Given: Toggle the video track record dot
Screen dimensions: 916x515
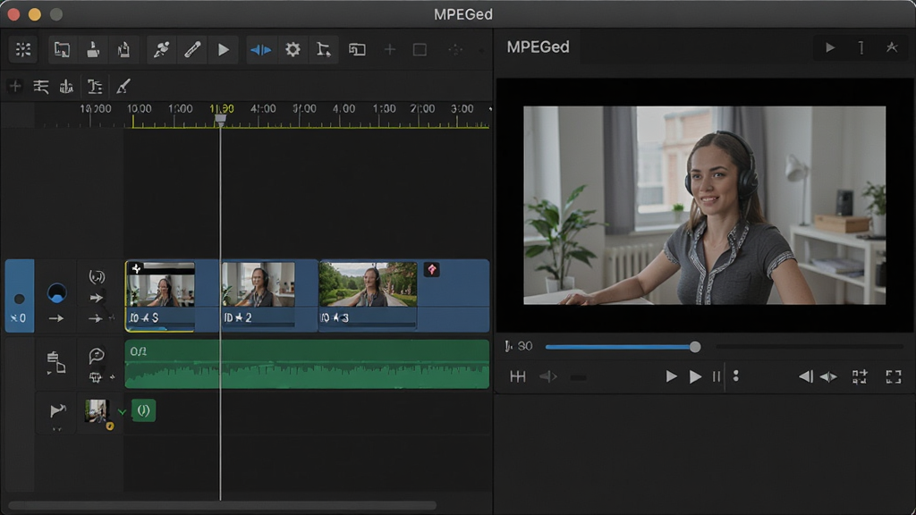Looking at the screenshot, I should [20, 299].
